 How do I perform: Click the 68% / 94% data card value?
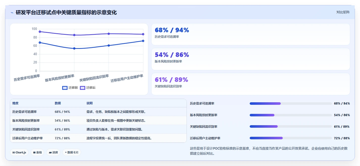click(172, 30)
